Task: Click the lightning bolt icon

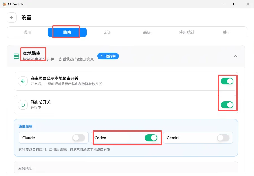Action: [23, 81]
